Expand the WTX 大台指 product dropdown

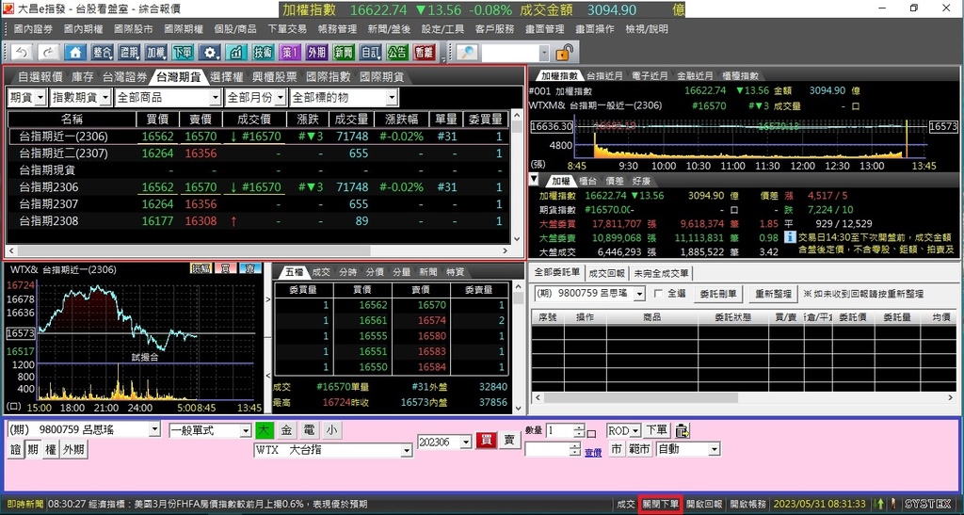pos(332,450)
